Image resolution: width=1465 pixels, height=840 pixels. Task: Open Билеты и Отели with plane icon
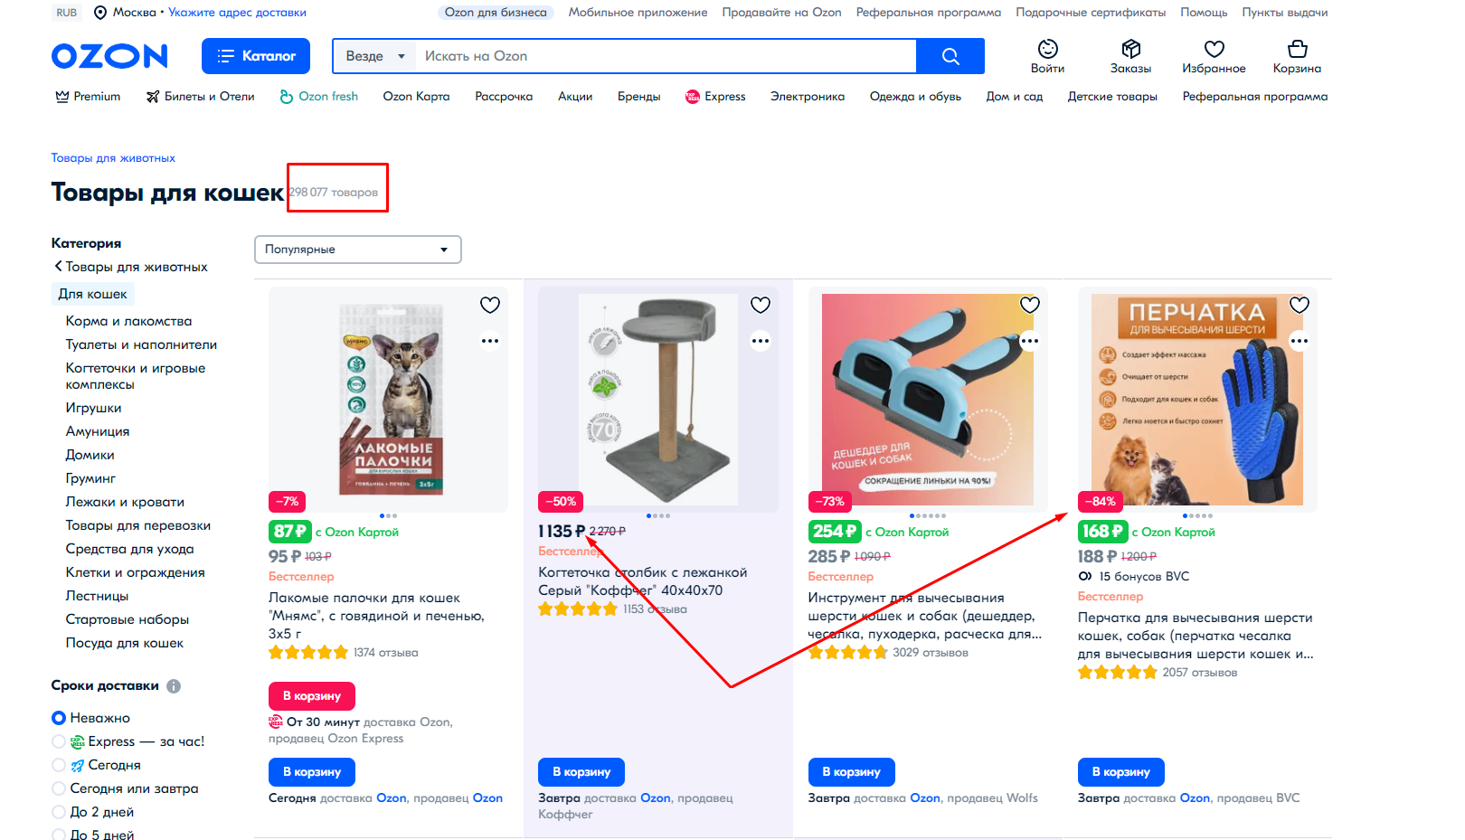201,97
